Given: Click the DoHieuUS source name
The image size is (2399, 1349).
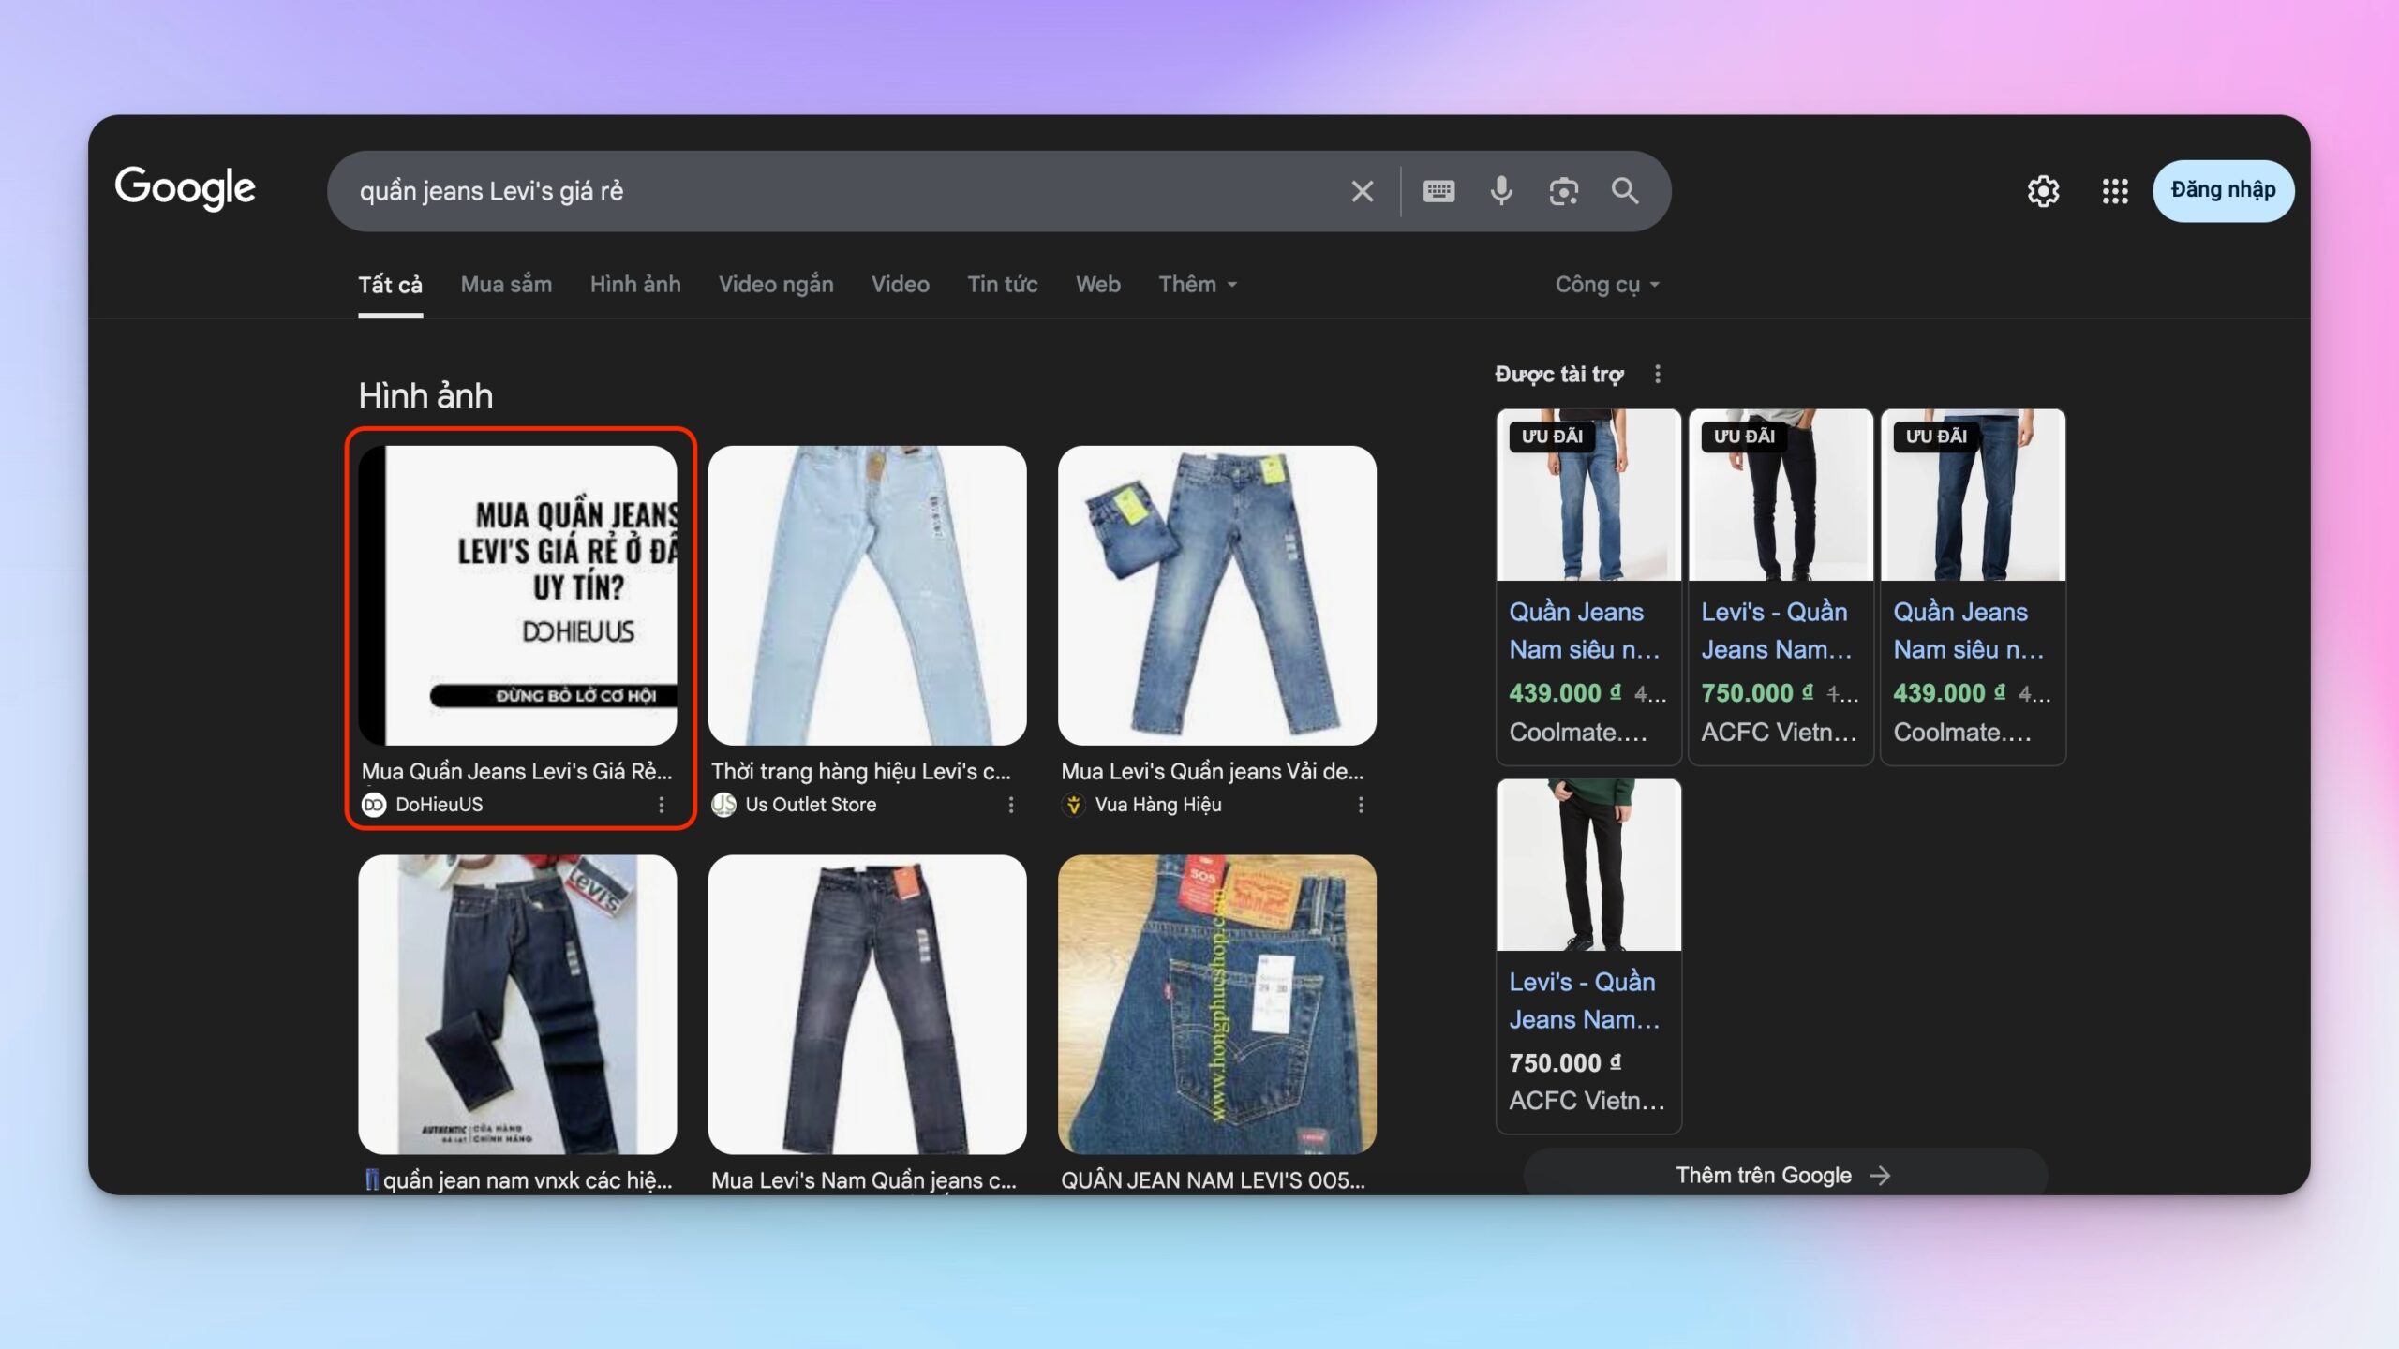Looking at the screenshot, I should pos(440,805).
